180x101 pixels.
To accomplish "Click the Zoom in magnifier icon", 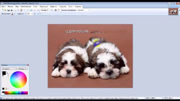I will [x=52, y=10].
